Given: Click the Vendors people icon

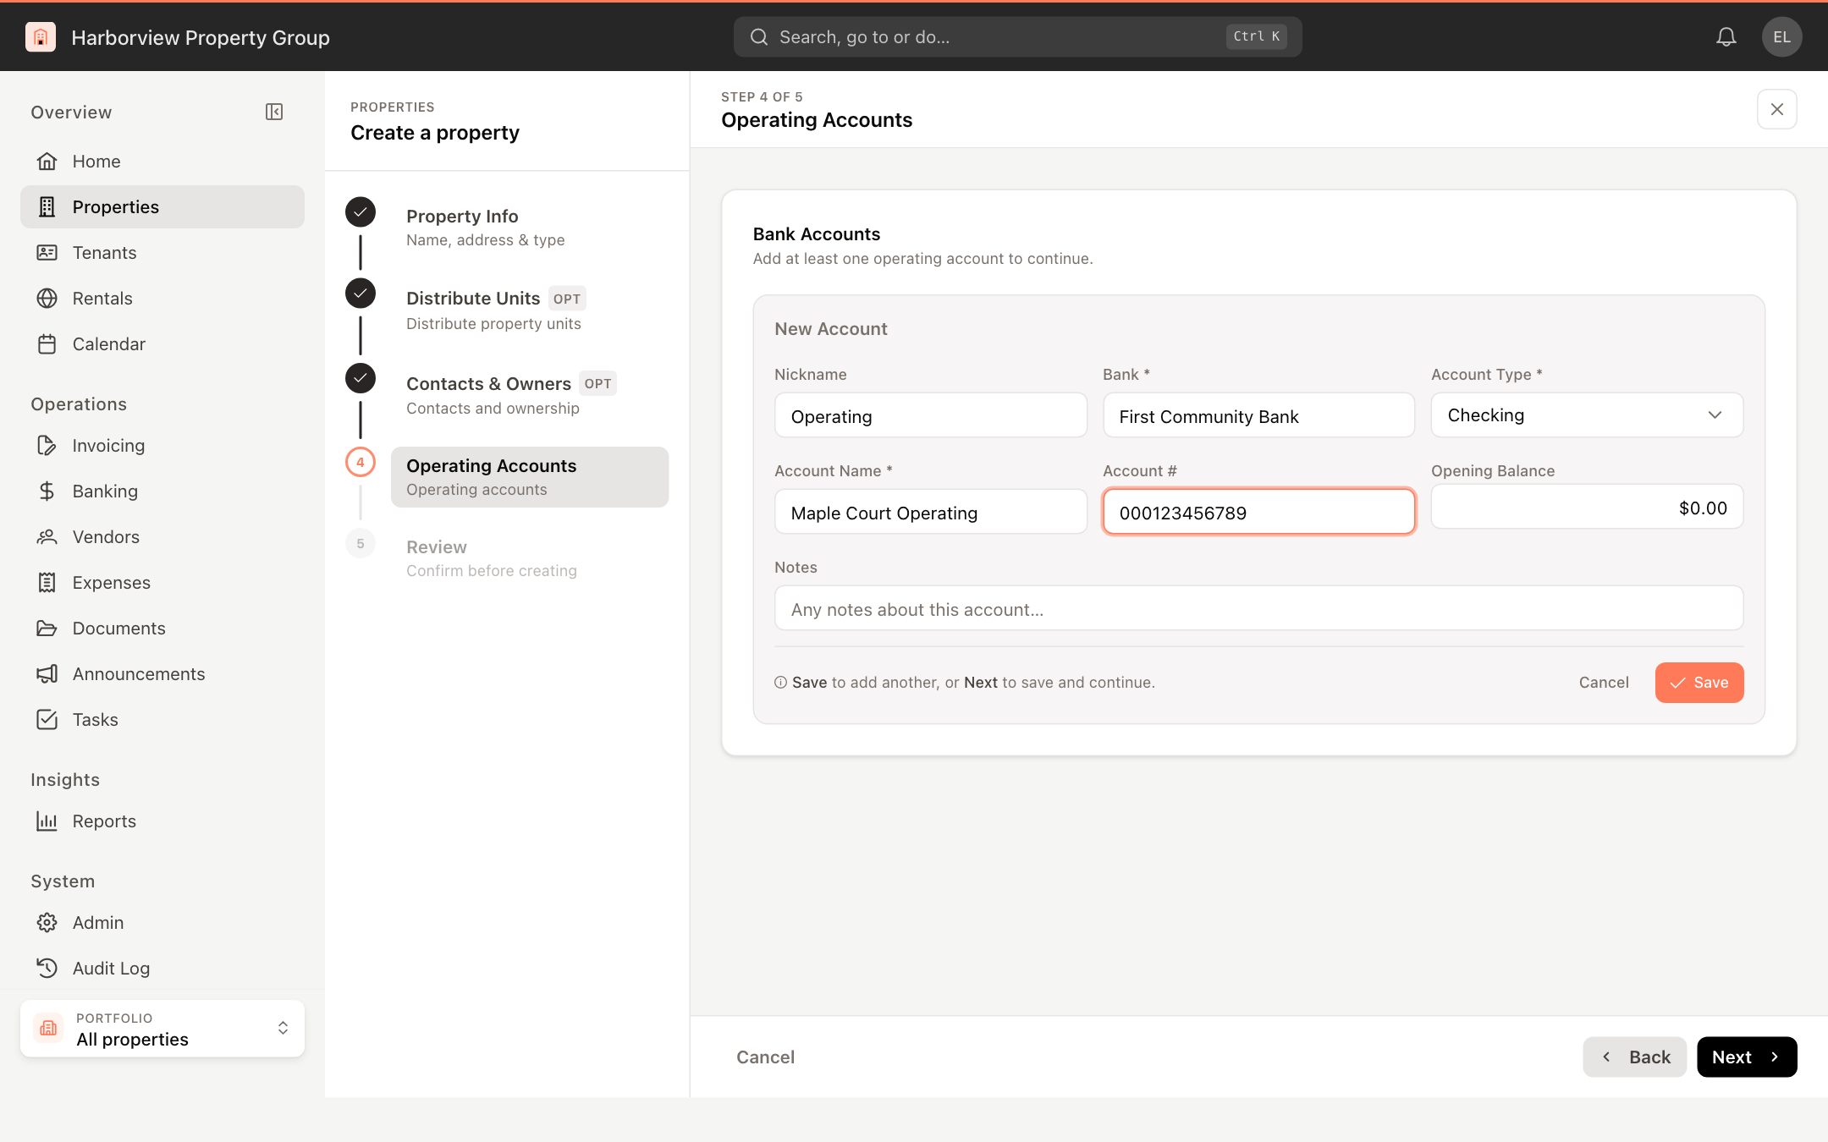Looking at the screenshot, I should 47,536.
